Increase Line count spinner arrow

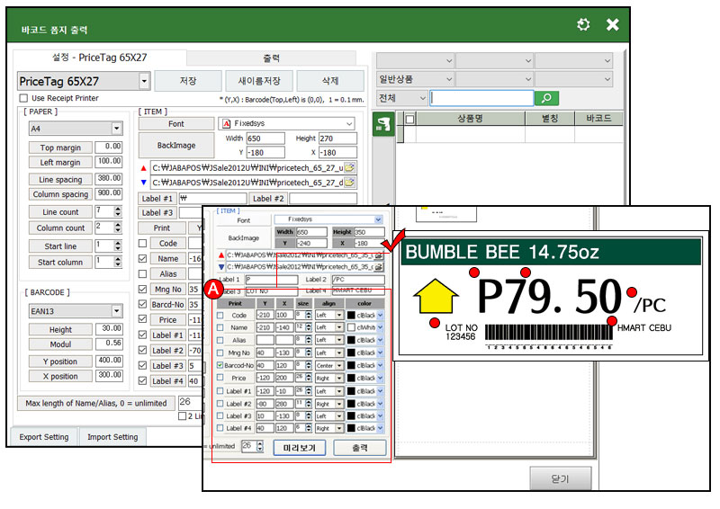point(118,209)
